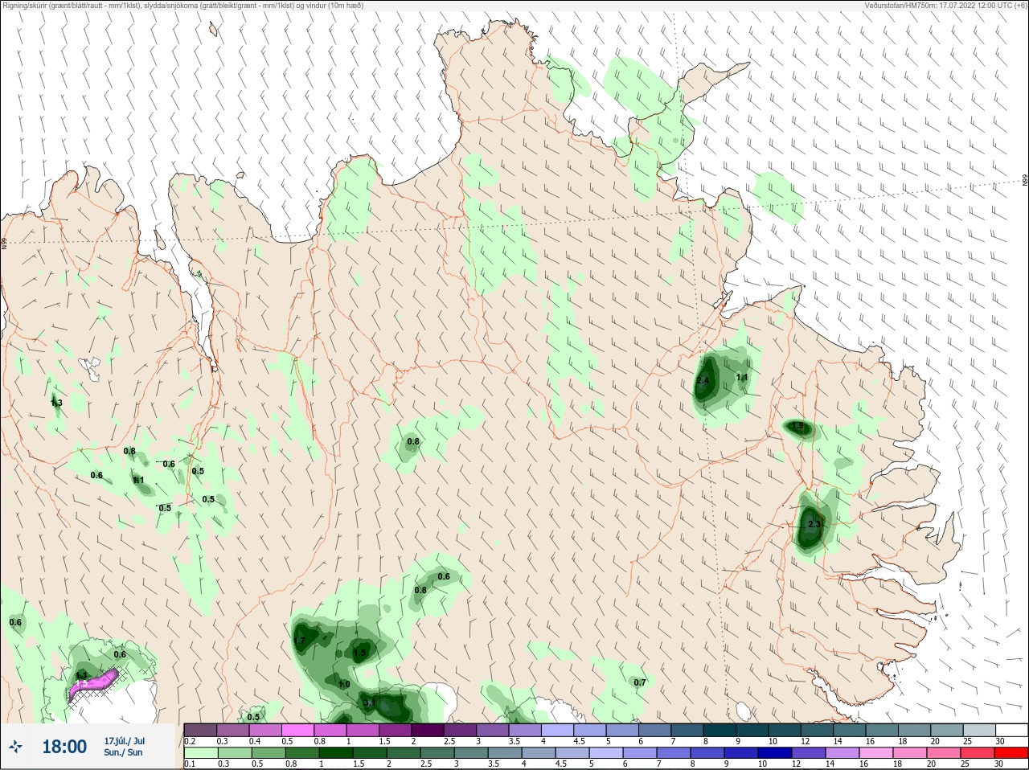Viewport: 1029px width, 770px height.
Task: Click the Veðurstofan logo icon beside 18:00
Action: click(16, 747)
